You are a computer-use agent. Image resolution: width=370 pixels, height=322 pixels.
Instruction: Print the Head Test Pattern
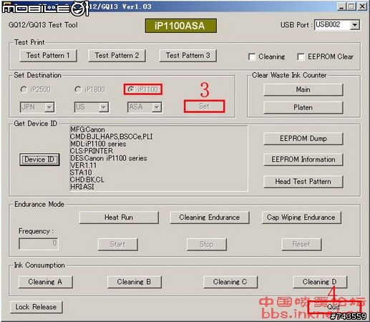point(303,182)
